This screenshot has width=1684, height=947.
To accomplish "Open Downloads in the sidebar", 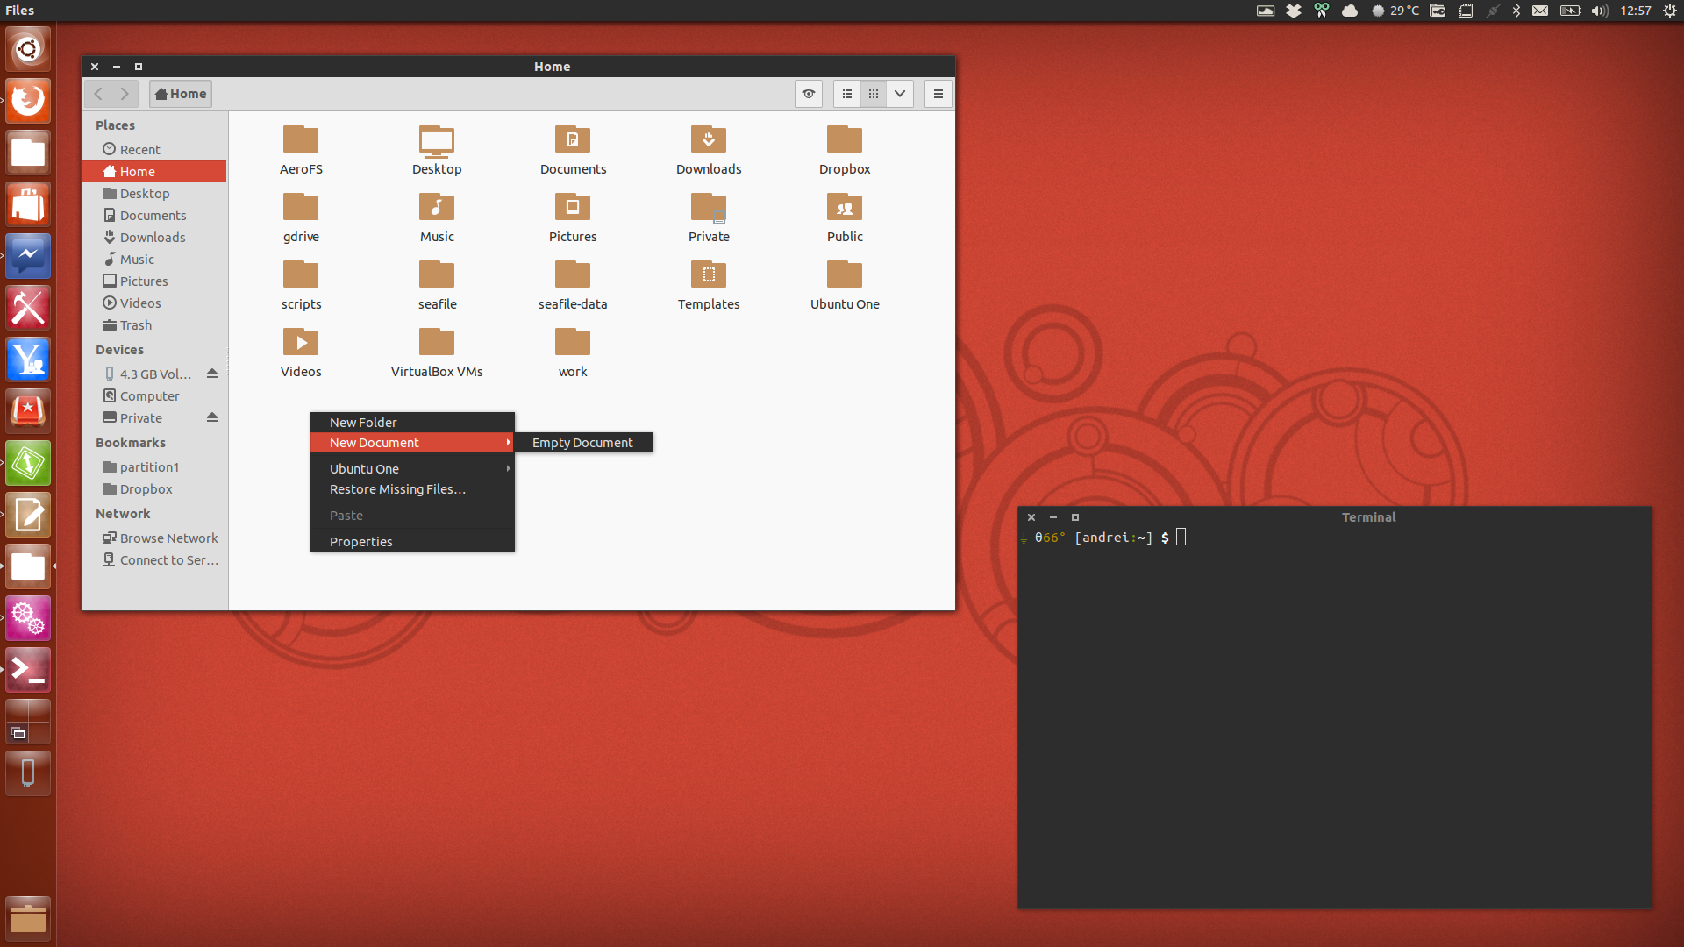I will click(x=154, y=238).
